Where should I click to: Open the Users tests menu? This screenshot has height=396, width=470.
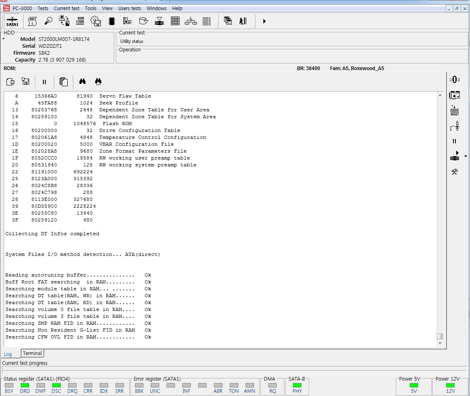[x=130, y=8]
